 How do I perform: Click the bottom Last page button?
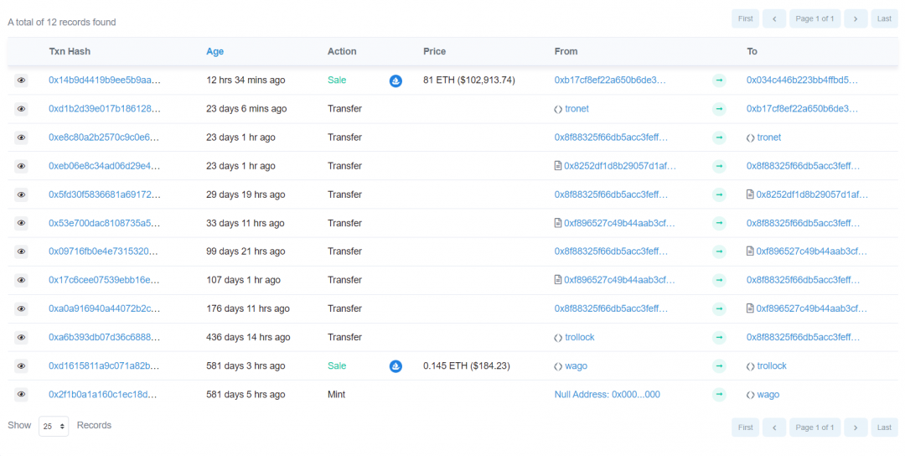(x=884, y=427)
